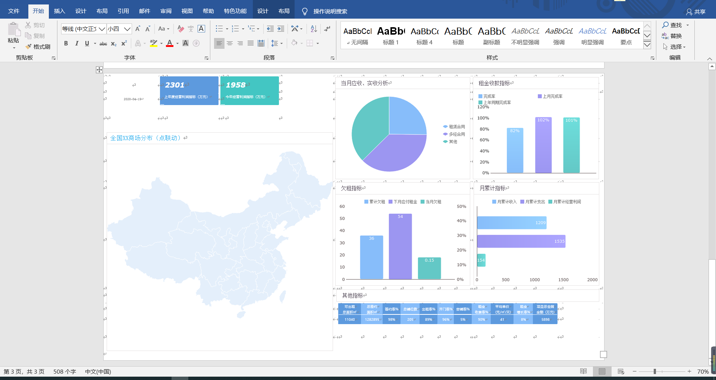Image resolution: width=716 pixels, height=380 pixels.
Task: Open the font name dropdown
Action: [102, 29]
